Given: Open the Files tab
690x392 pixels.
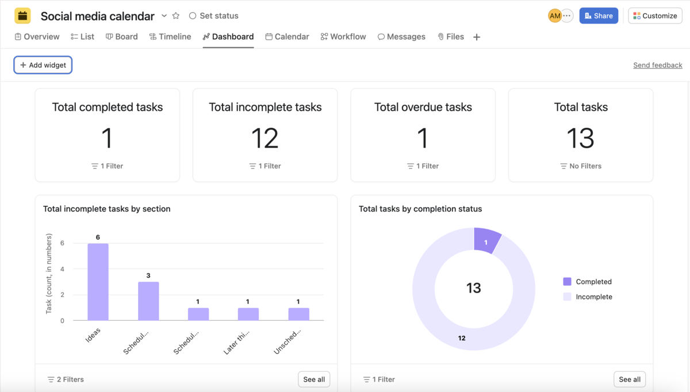Looking at the screenshot, I should point(451,36).
